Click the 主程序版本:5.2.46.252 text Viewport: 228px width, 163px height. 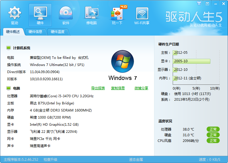point(21,160)
